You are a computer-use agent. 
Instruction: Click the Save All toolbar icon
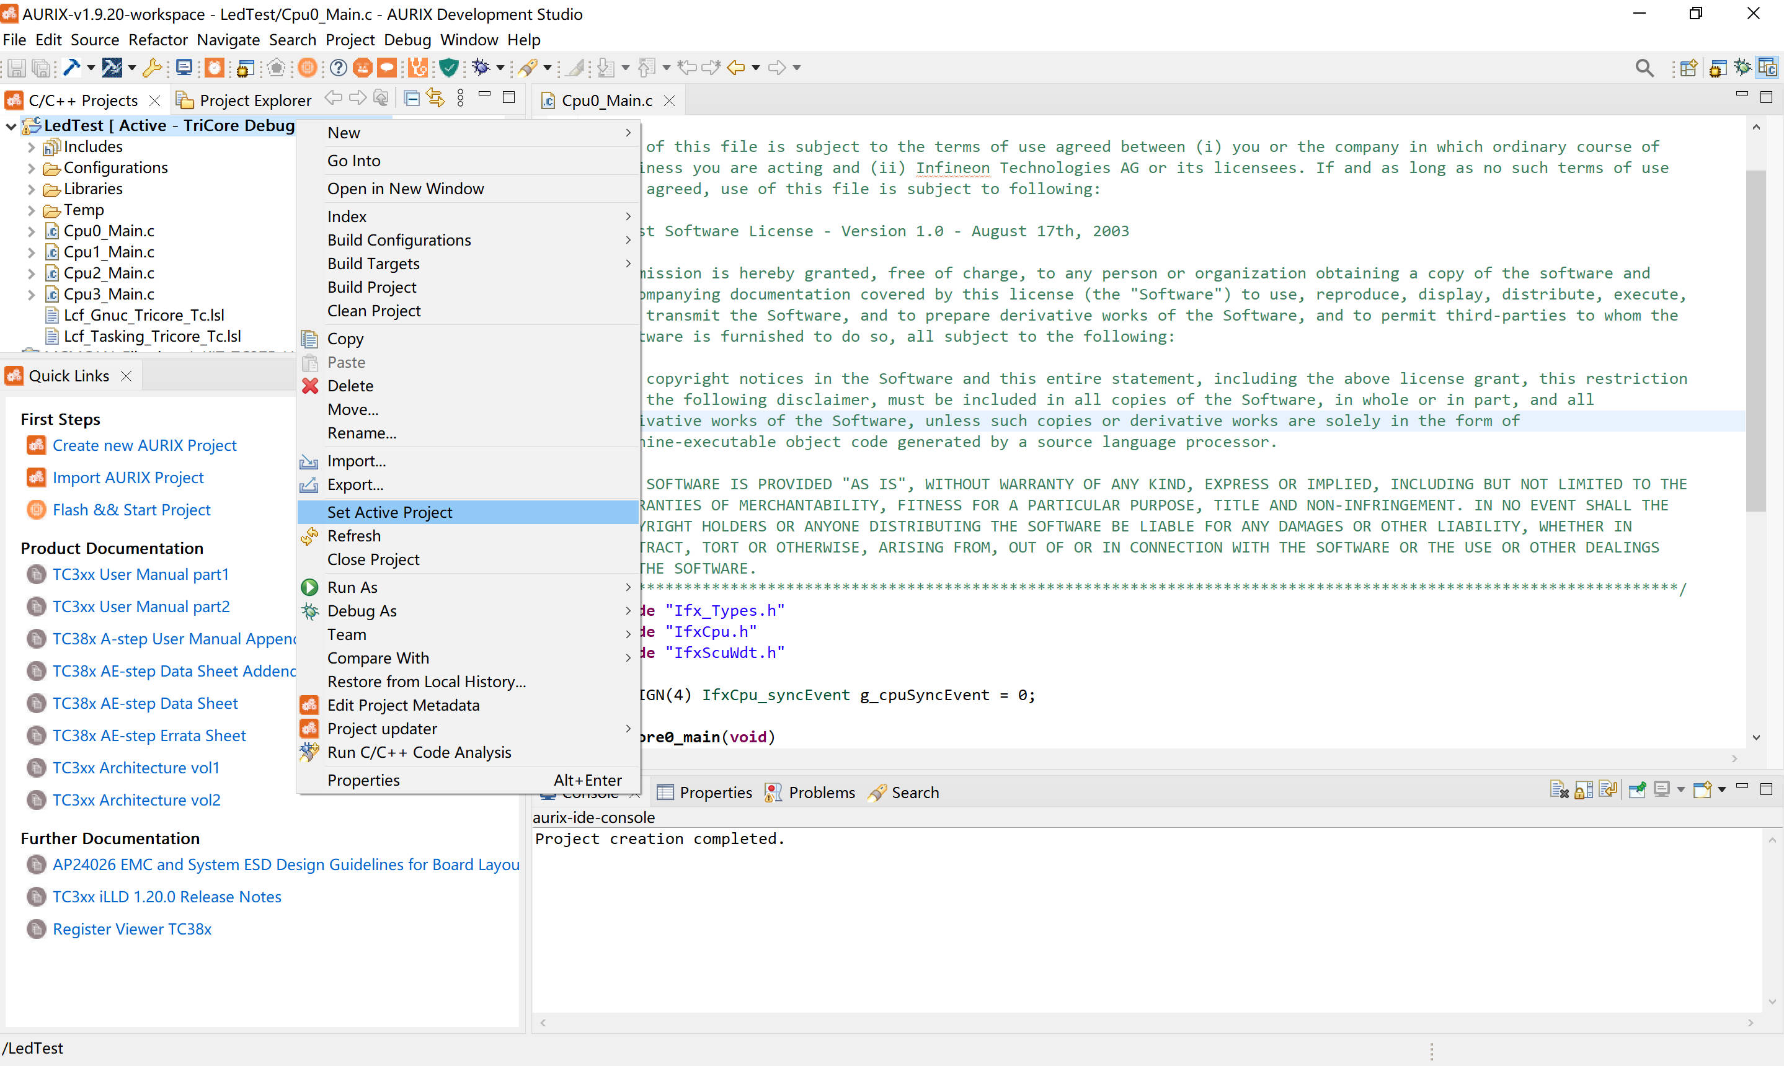click(x=42, y=68)
